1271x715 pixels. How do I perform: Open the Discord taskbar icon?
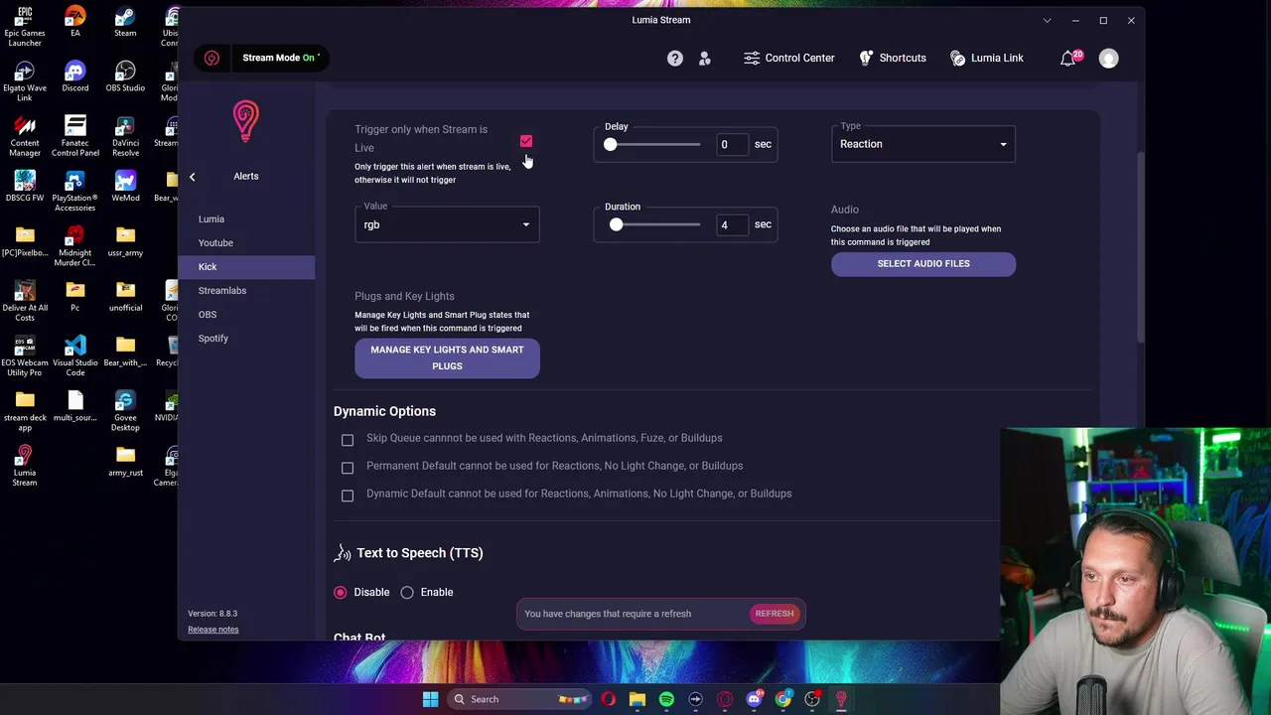pos(754,699)
